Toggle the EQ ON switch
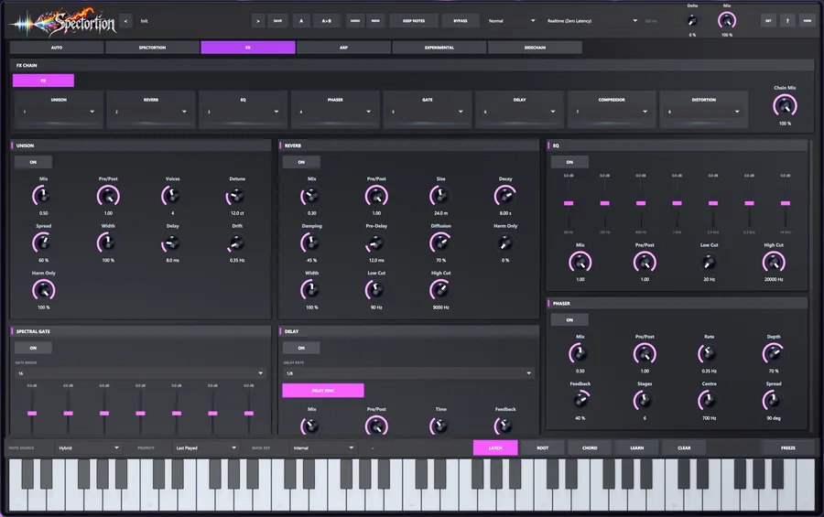Image resolution: width=824 pixels, height=517 pixels. (569, 162)
